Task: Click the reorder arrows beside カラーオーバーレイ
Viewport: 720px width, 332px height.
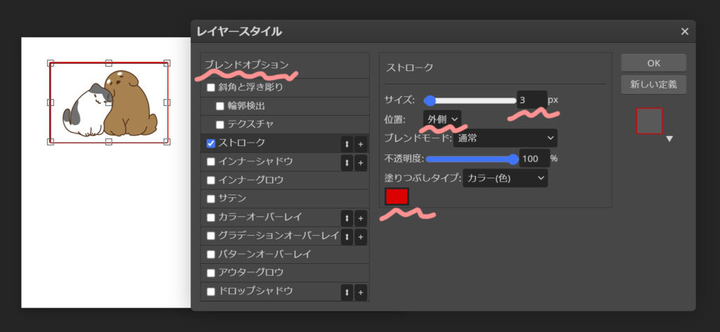Action: pyautogui.click(x=347, y=218)
